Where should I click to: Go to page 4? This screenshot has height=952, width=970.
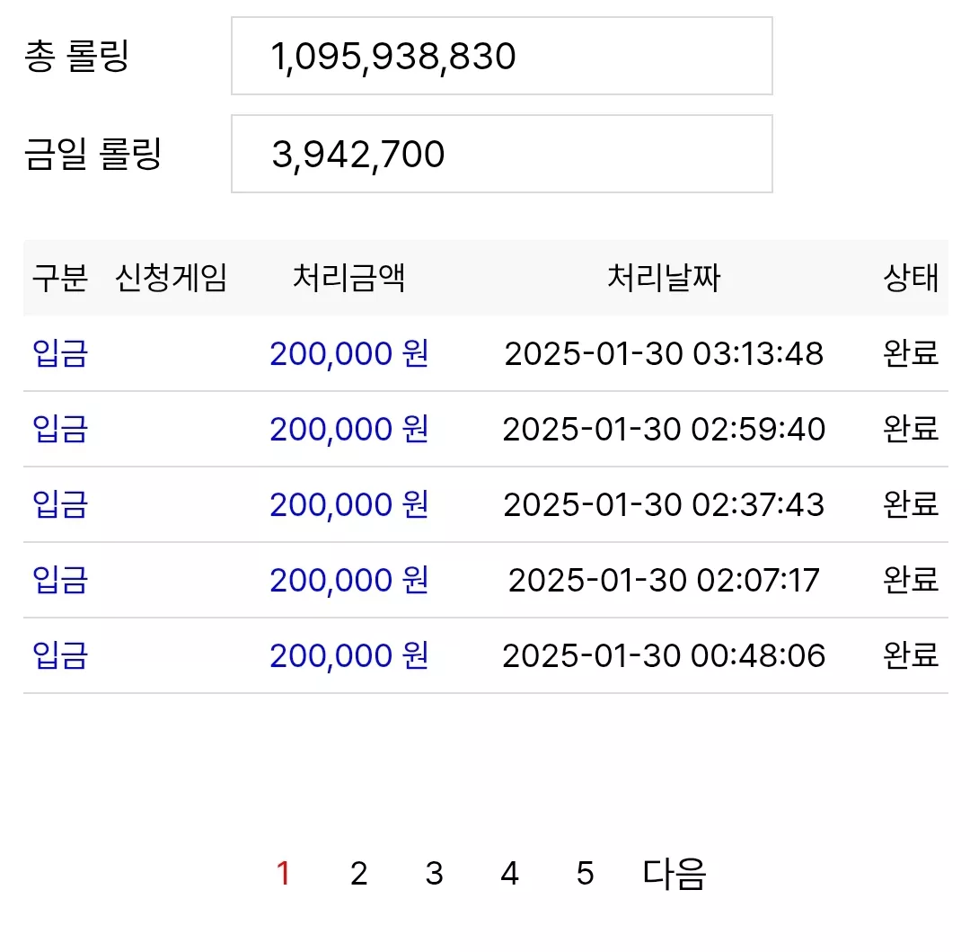510,874
